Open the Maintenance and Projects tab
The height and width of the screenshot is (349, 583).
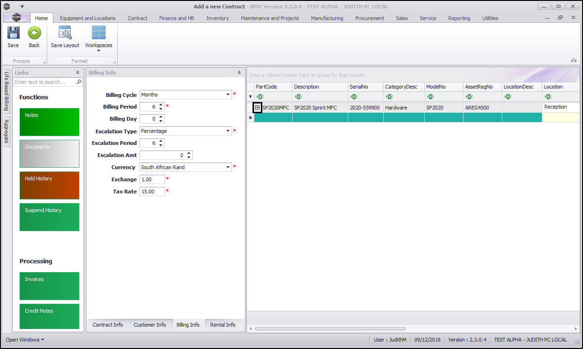(270, 18)
